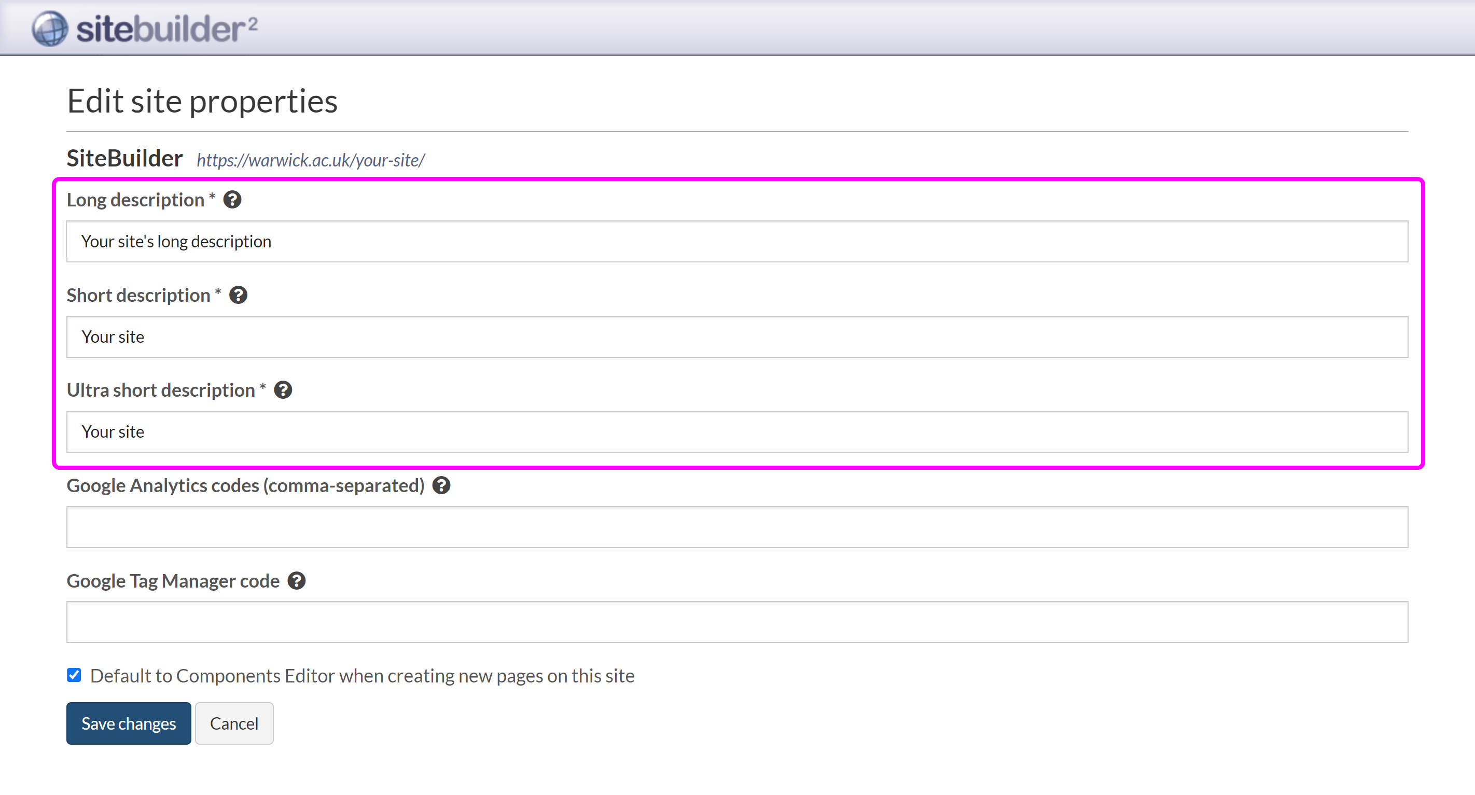This screenshot has height=795, width=1475.
Task: Click the Long description field label
Action: coord(135,200)
